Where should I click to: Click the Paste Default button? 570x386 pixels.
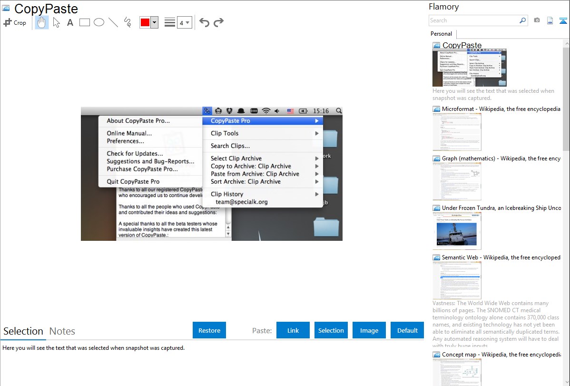(x=407, y=330)
